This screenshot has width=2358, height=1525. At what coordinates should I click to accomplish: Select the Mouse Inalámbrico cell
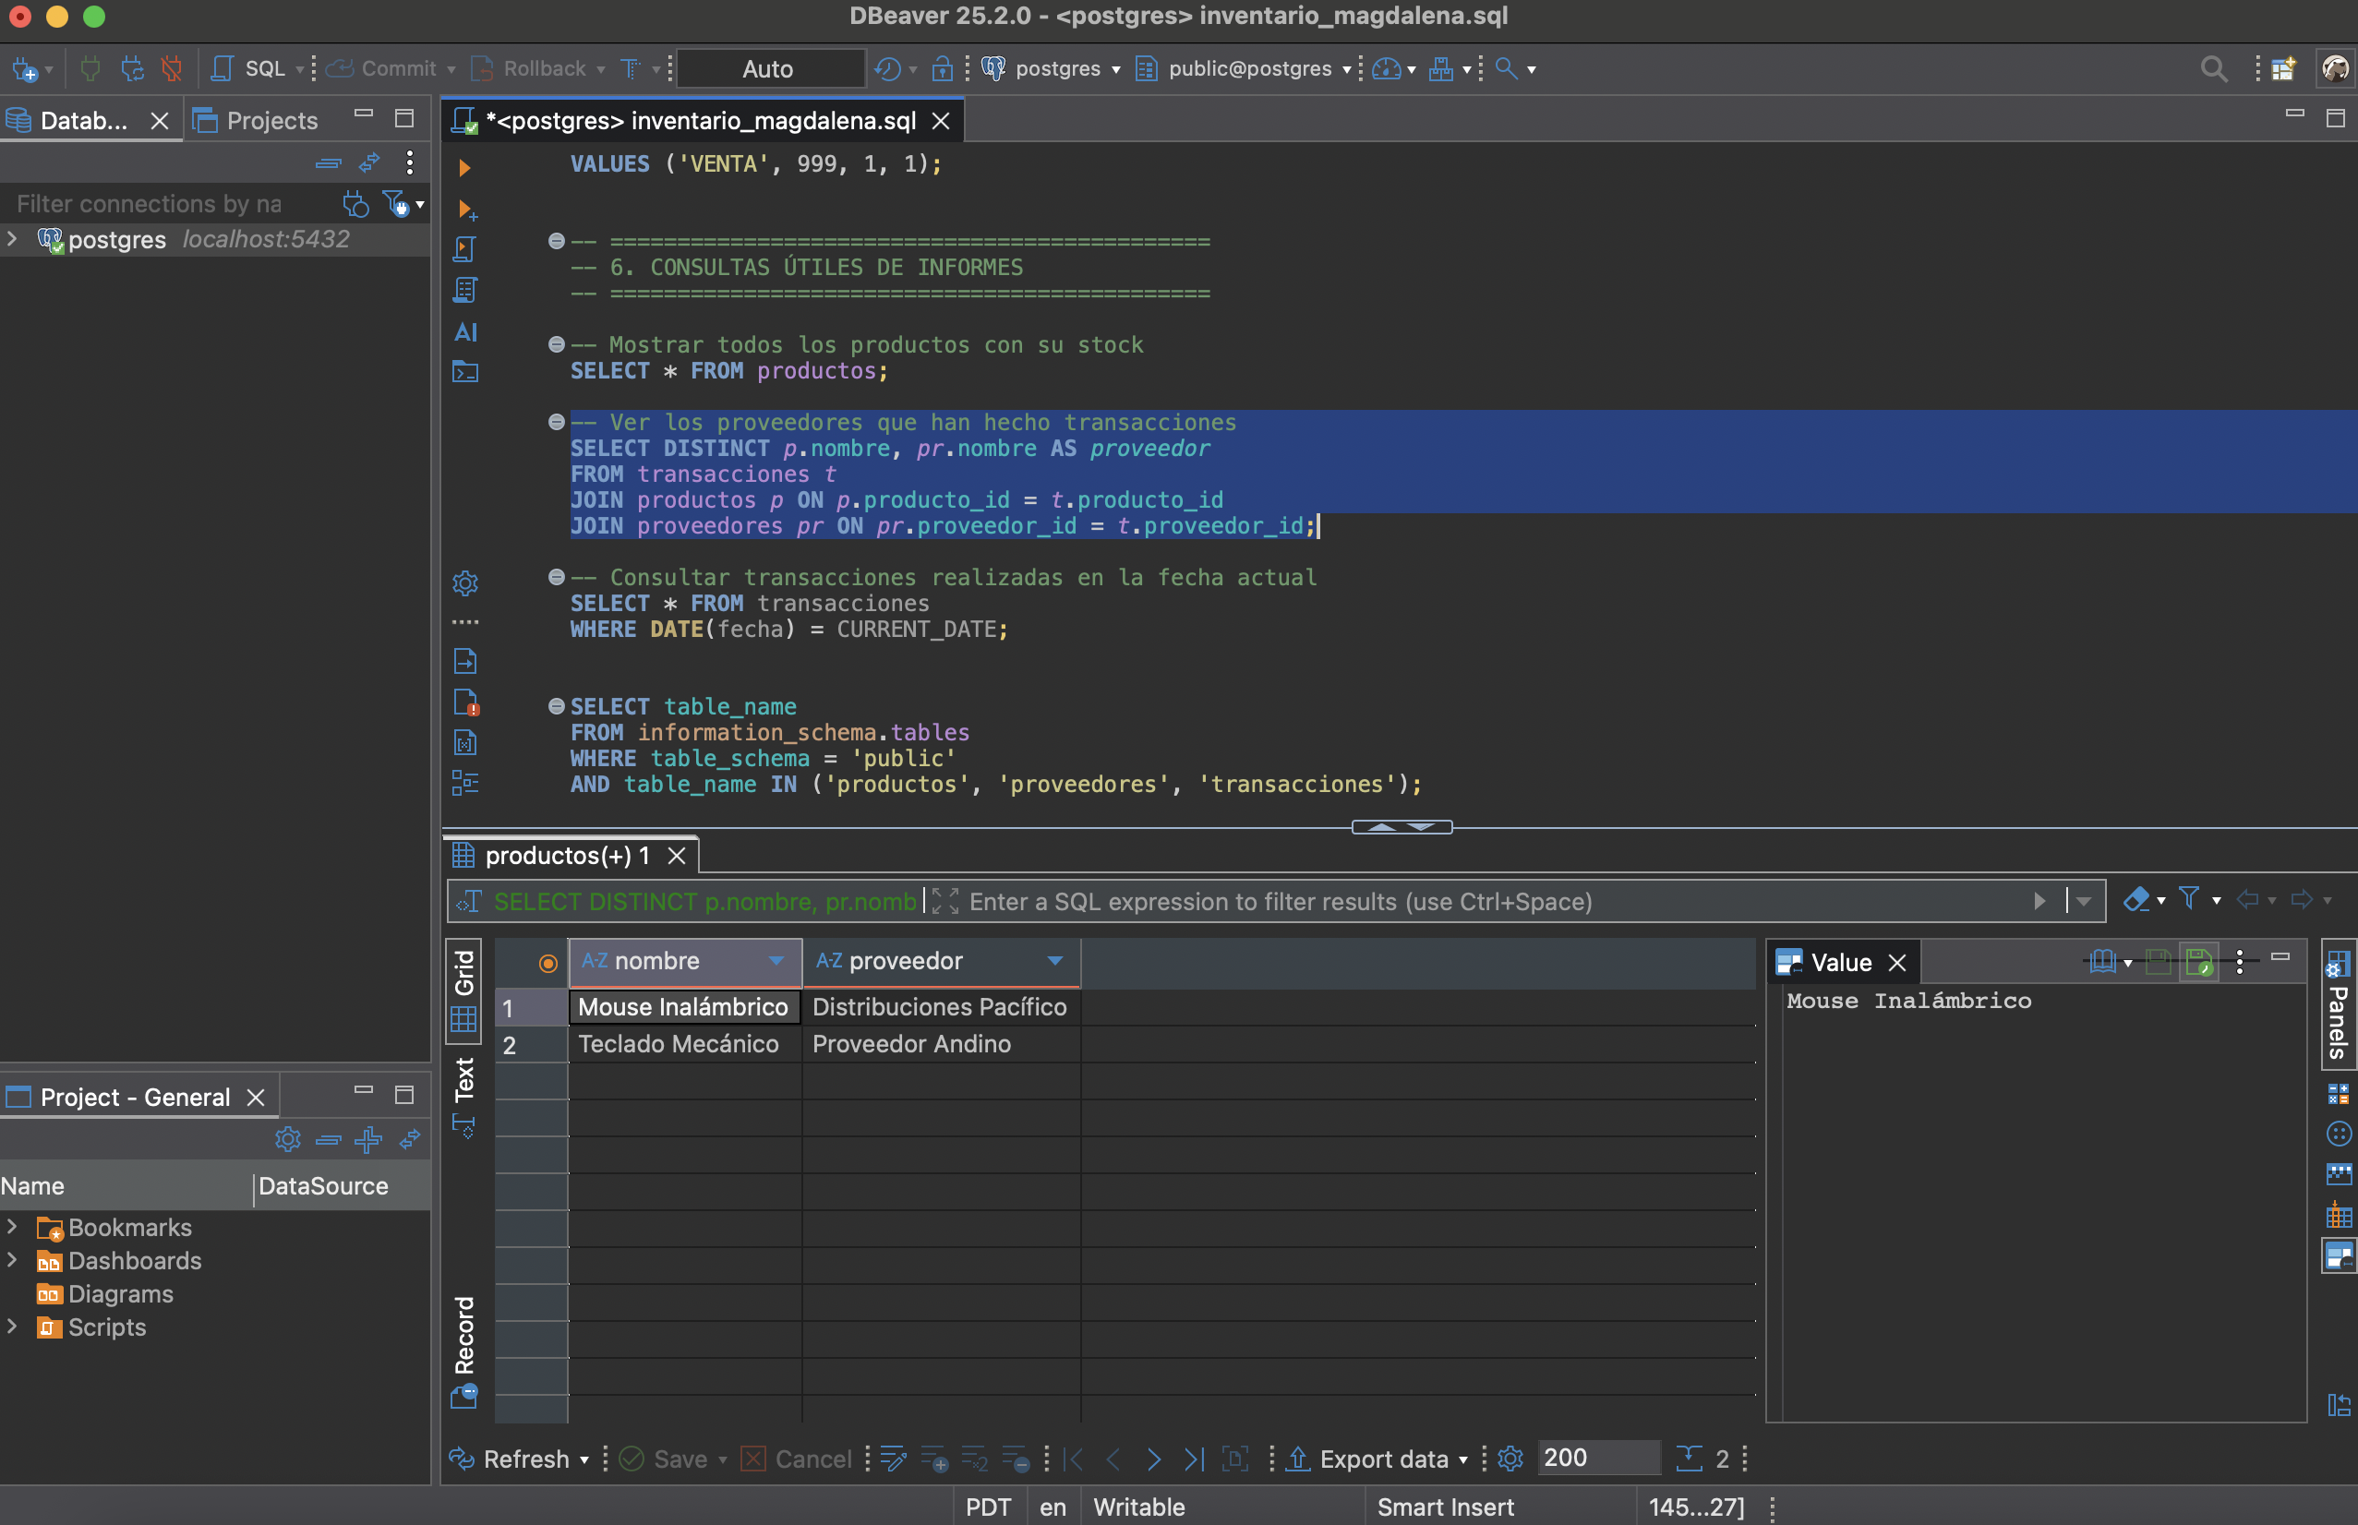pyautogui.click(x=684, y=1007)
